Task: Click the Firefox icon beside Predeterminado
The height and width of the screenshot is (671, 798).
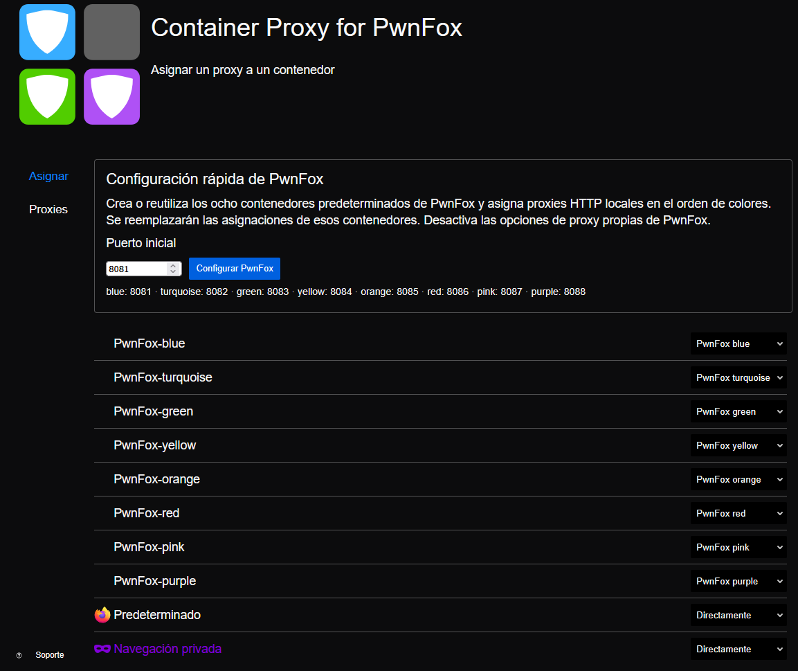Action: [x=102, y=614]
